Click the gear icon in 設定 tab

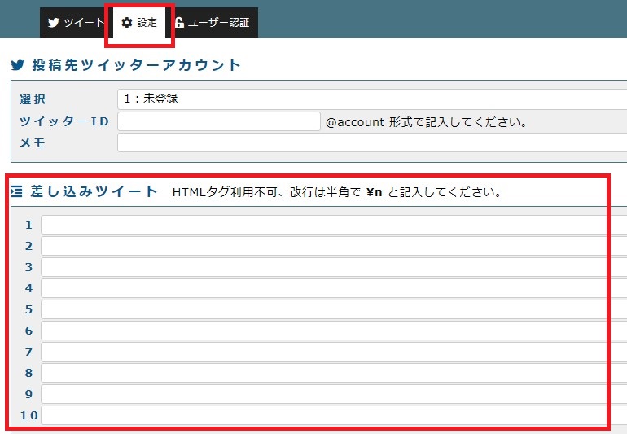pos(126,23)
